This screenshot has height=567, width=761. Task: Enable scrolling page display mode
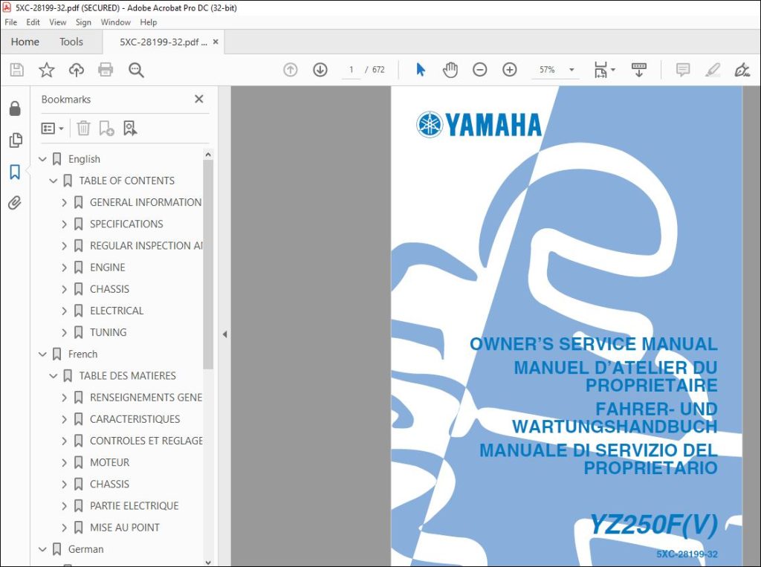pyautogui.click(x=638, y=70)
